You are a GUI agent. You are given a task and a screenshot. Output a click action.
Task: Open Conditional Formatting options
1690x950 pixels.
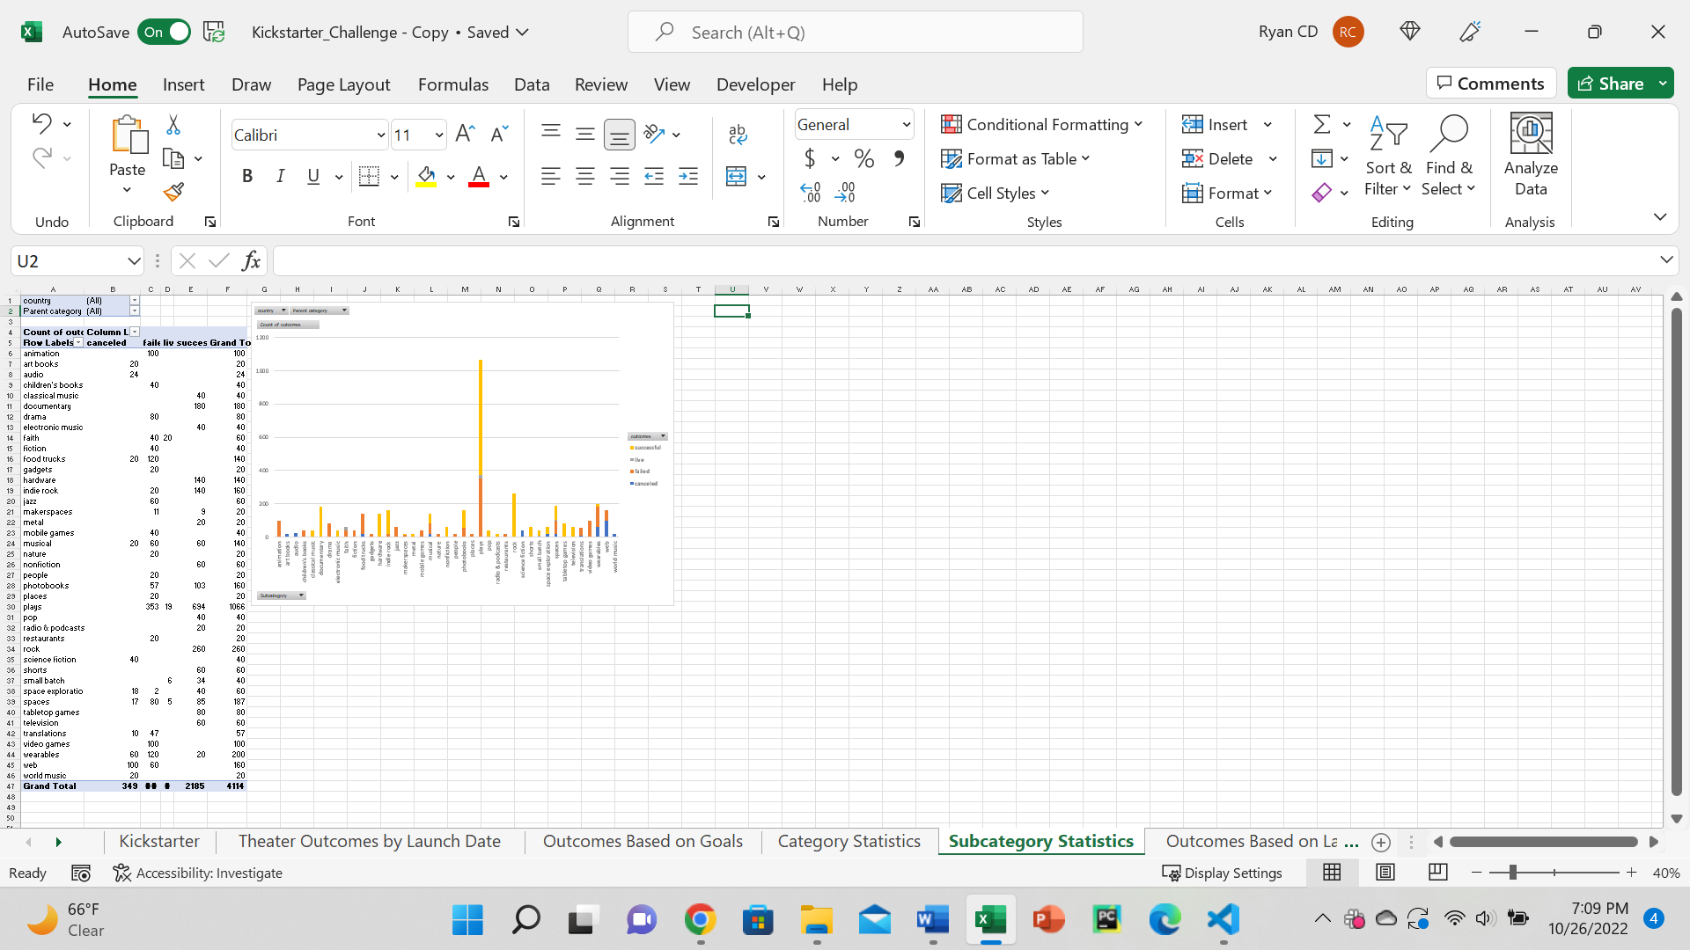pos(1043,124)
